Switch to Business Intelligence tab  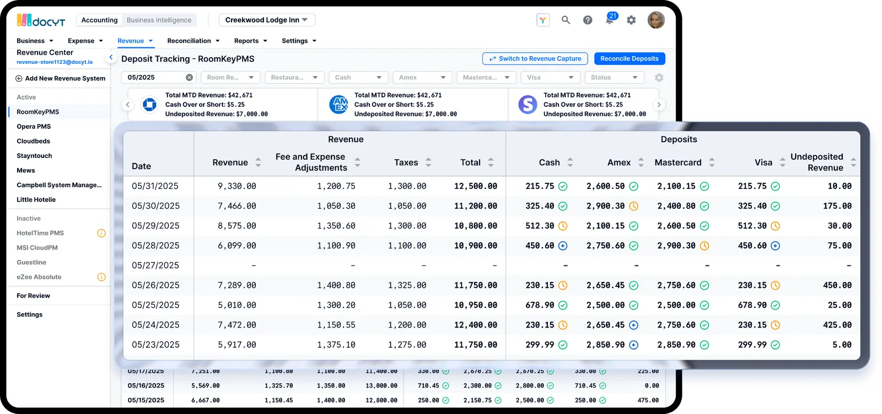coord(159,20)
